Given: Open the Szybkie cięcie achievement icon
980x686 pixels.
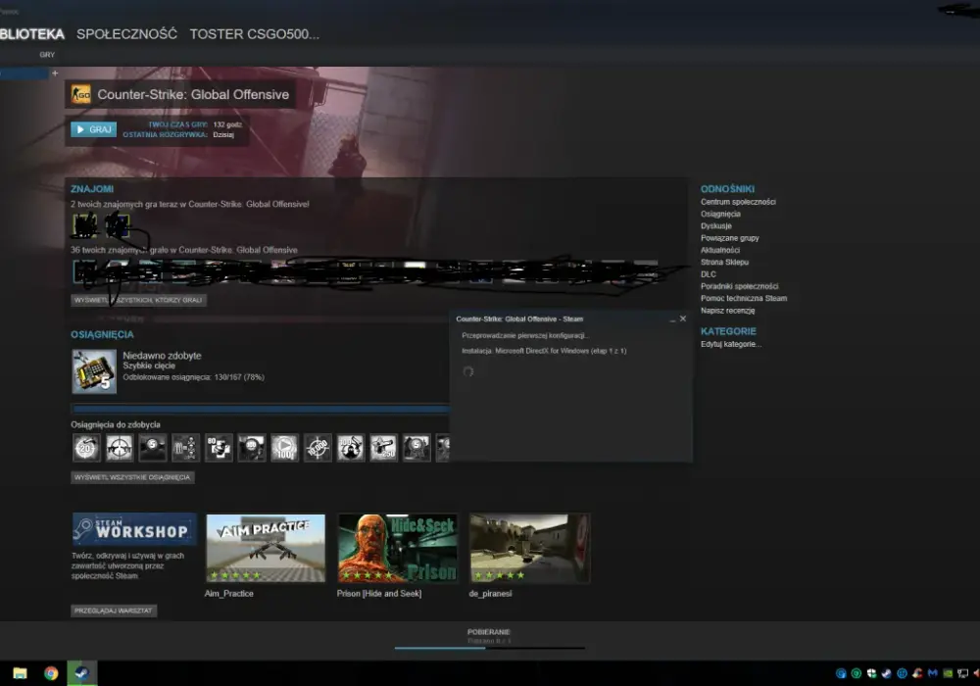Looking at the screenshot, I should [x=94, y=371].
